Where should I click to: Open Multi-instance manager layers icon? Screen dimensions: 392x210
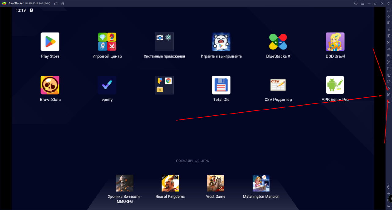point(389,95)
